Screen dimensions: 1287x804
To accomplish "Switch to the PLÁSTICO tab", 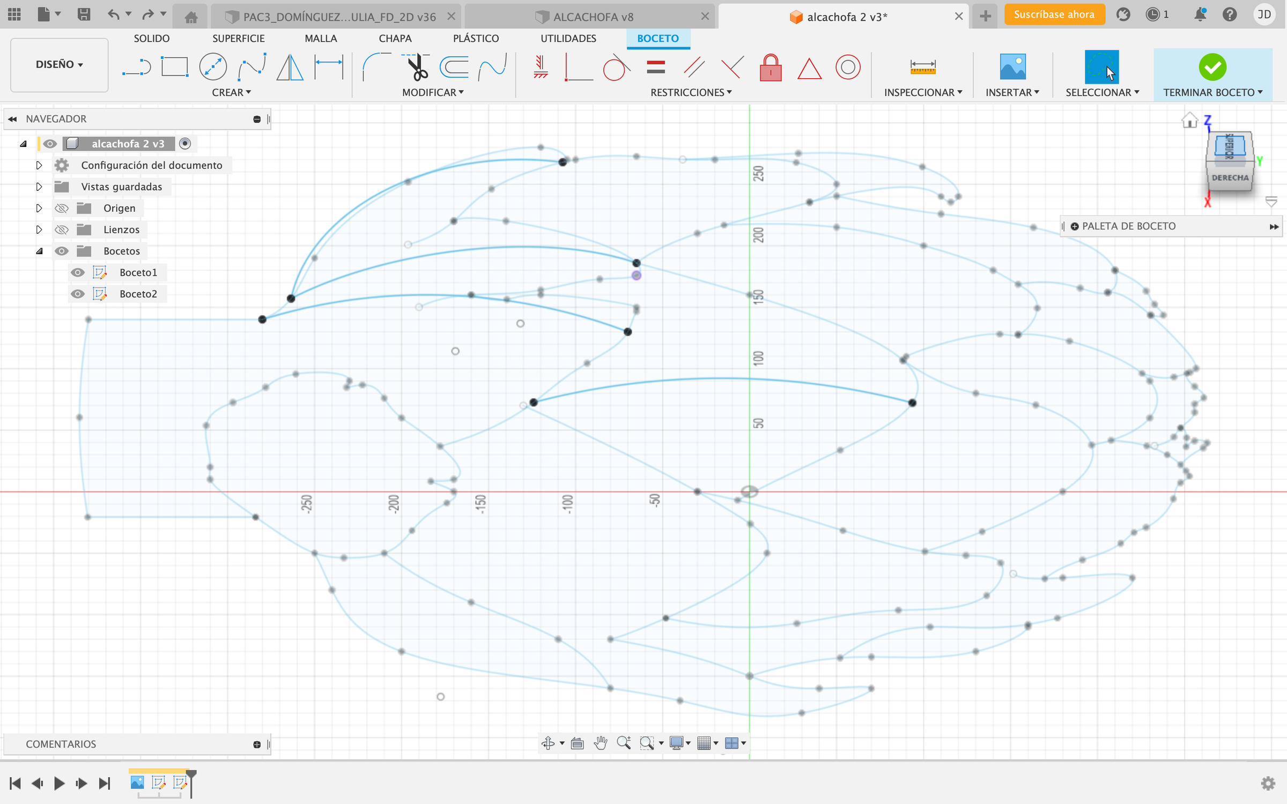I will [x=476, y=38].
